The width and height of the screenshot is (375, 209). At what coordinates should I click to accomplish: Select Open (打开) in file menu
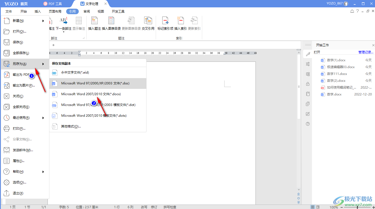pyautogui.click(x=25, y=32)
